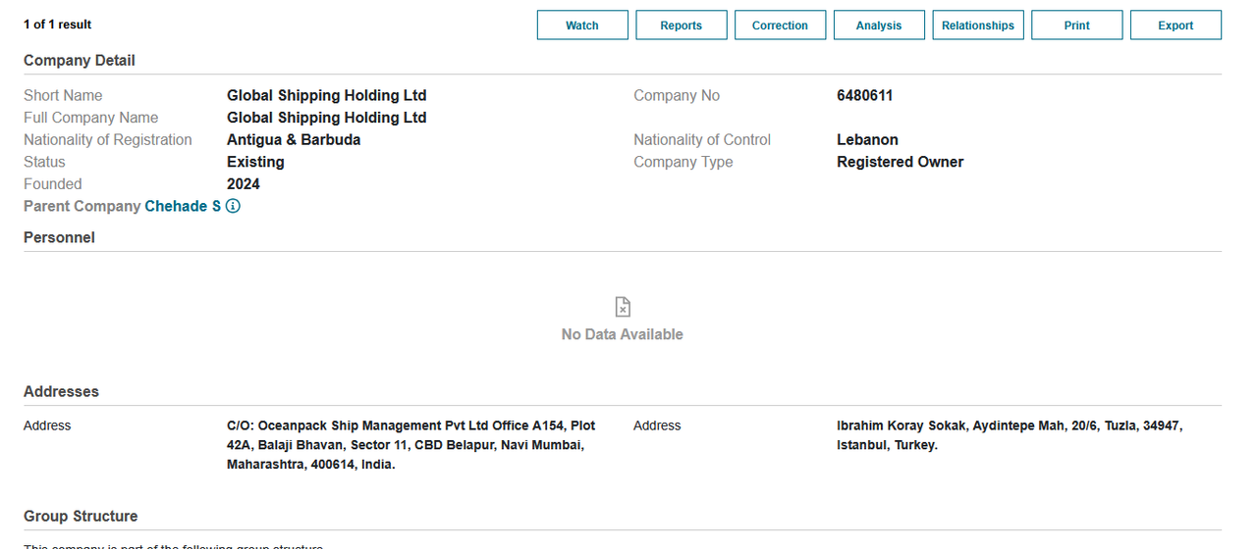Click the Correction button
Image resolution: width=1257 pixels, height=549 pixels.
(780, 25)
